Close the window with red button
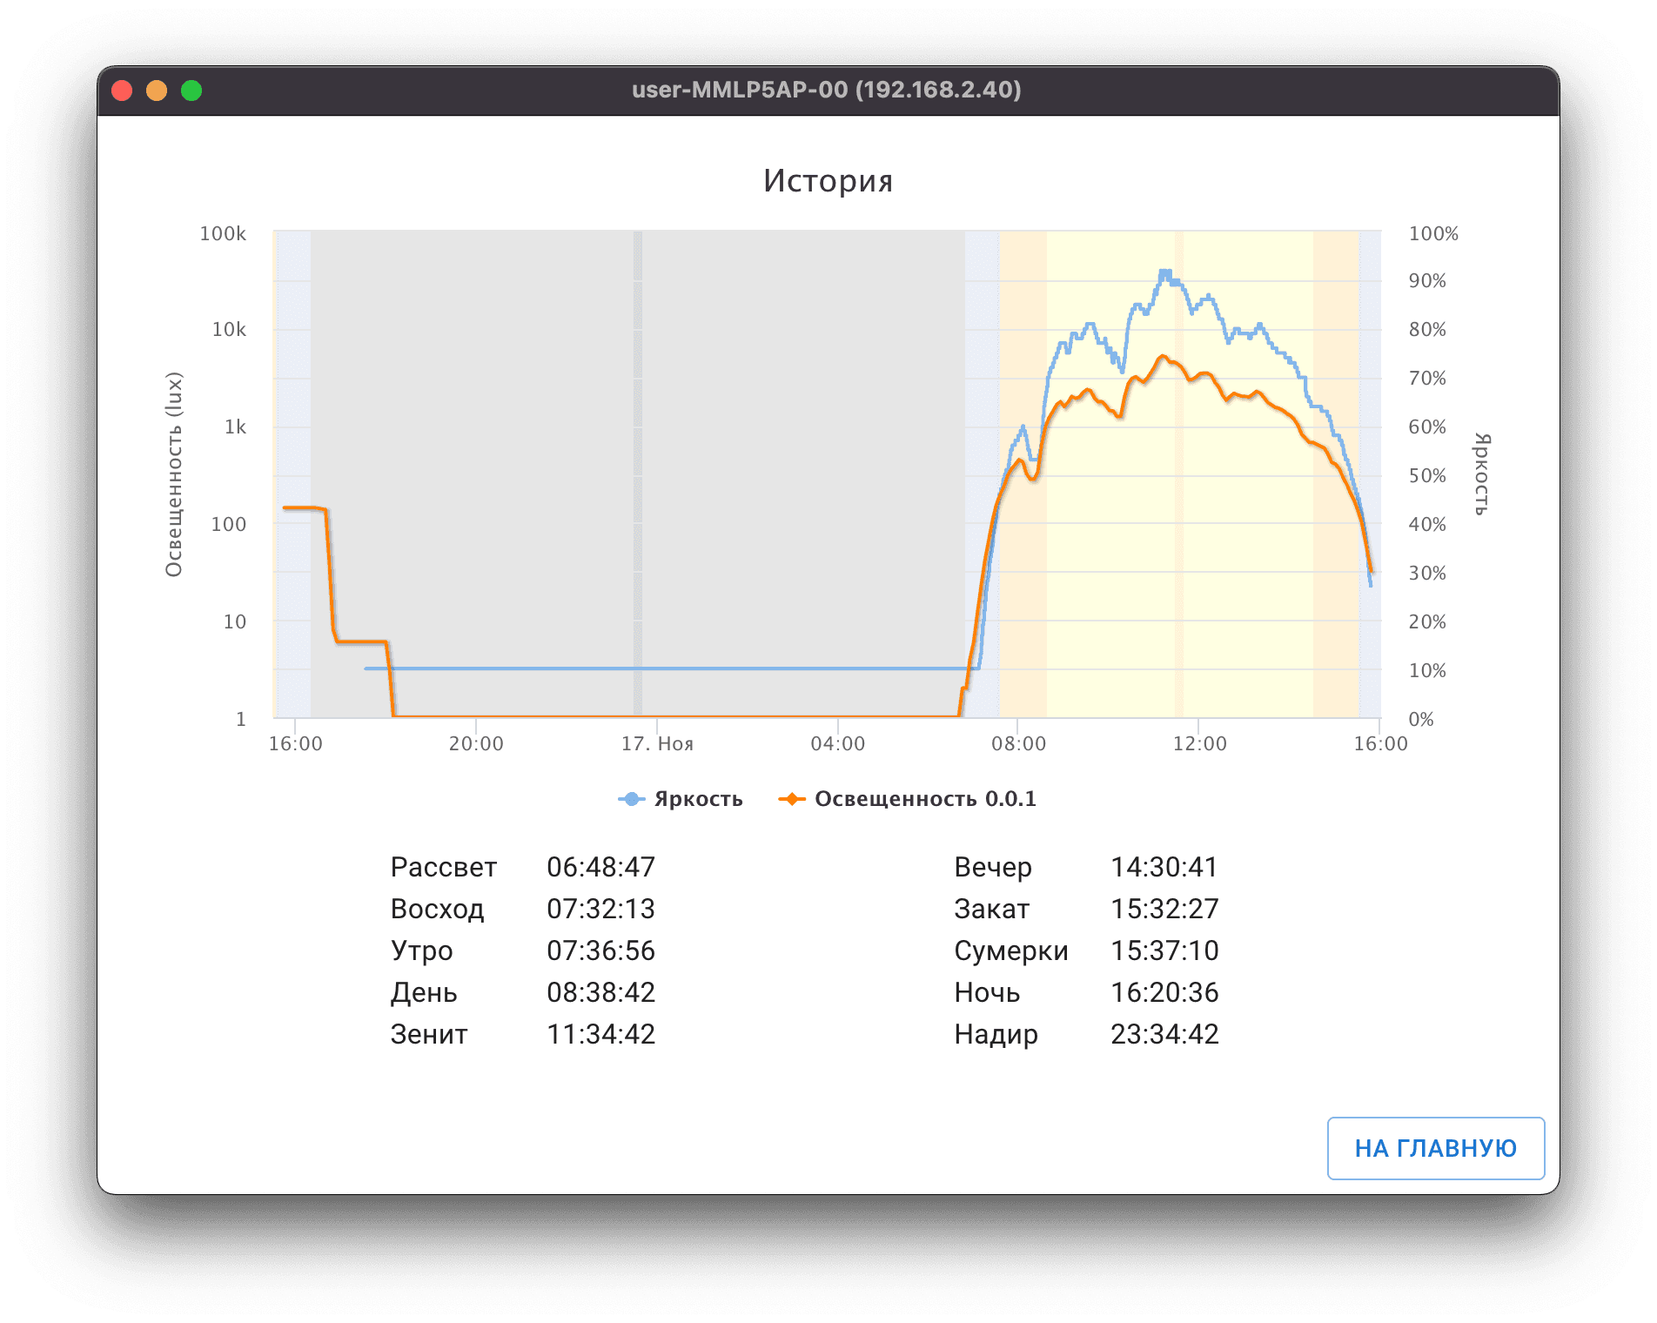Viewport: 1657px width, 1323px height. [x=122, y=91]
